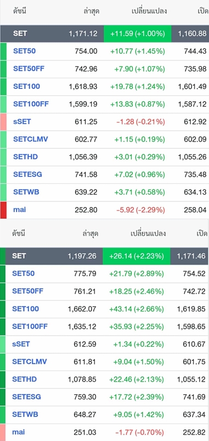
Task: Open the mai index showing 251.03
Action: coord(18,432)
